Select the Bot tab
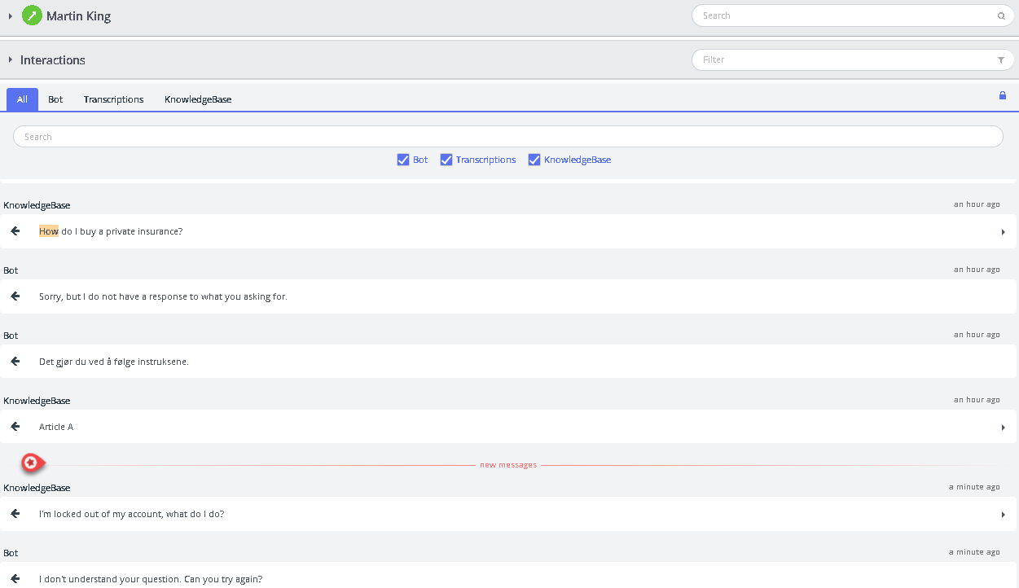Screen dimensions: 1019x588 55,99
